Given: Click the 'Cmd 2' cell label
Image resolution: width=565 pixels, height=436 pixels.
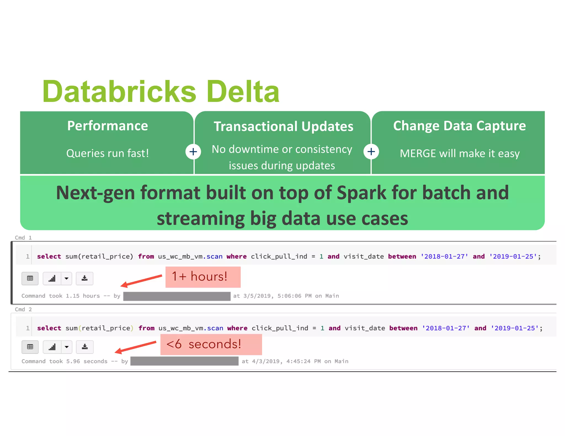Looking at the screenshot, I should (x=23, y=309).
